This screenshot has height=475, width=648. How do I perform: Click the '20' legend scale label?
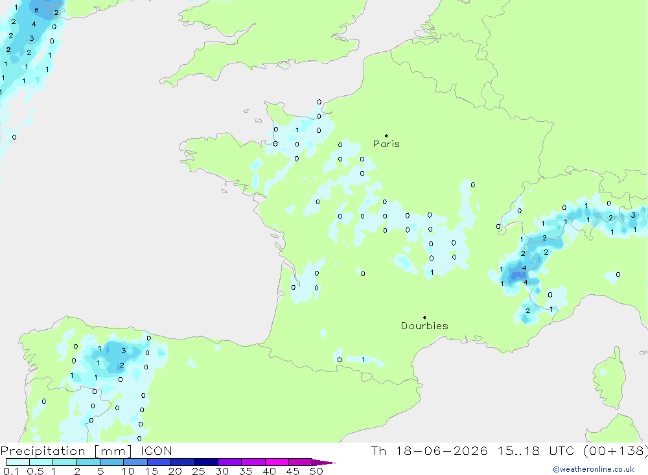(x=175, y=471)
